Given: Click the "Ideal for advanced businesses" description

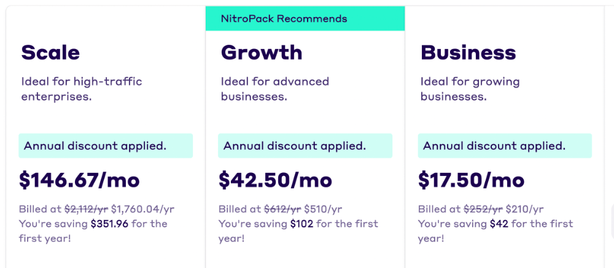Looking at the screenshot, I should click(x=275, y=89).
